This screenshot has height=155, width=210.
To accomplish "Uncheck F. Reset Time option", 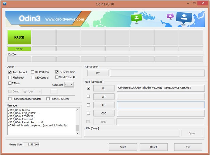I will point(57,72).
